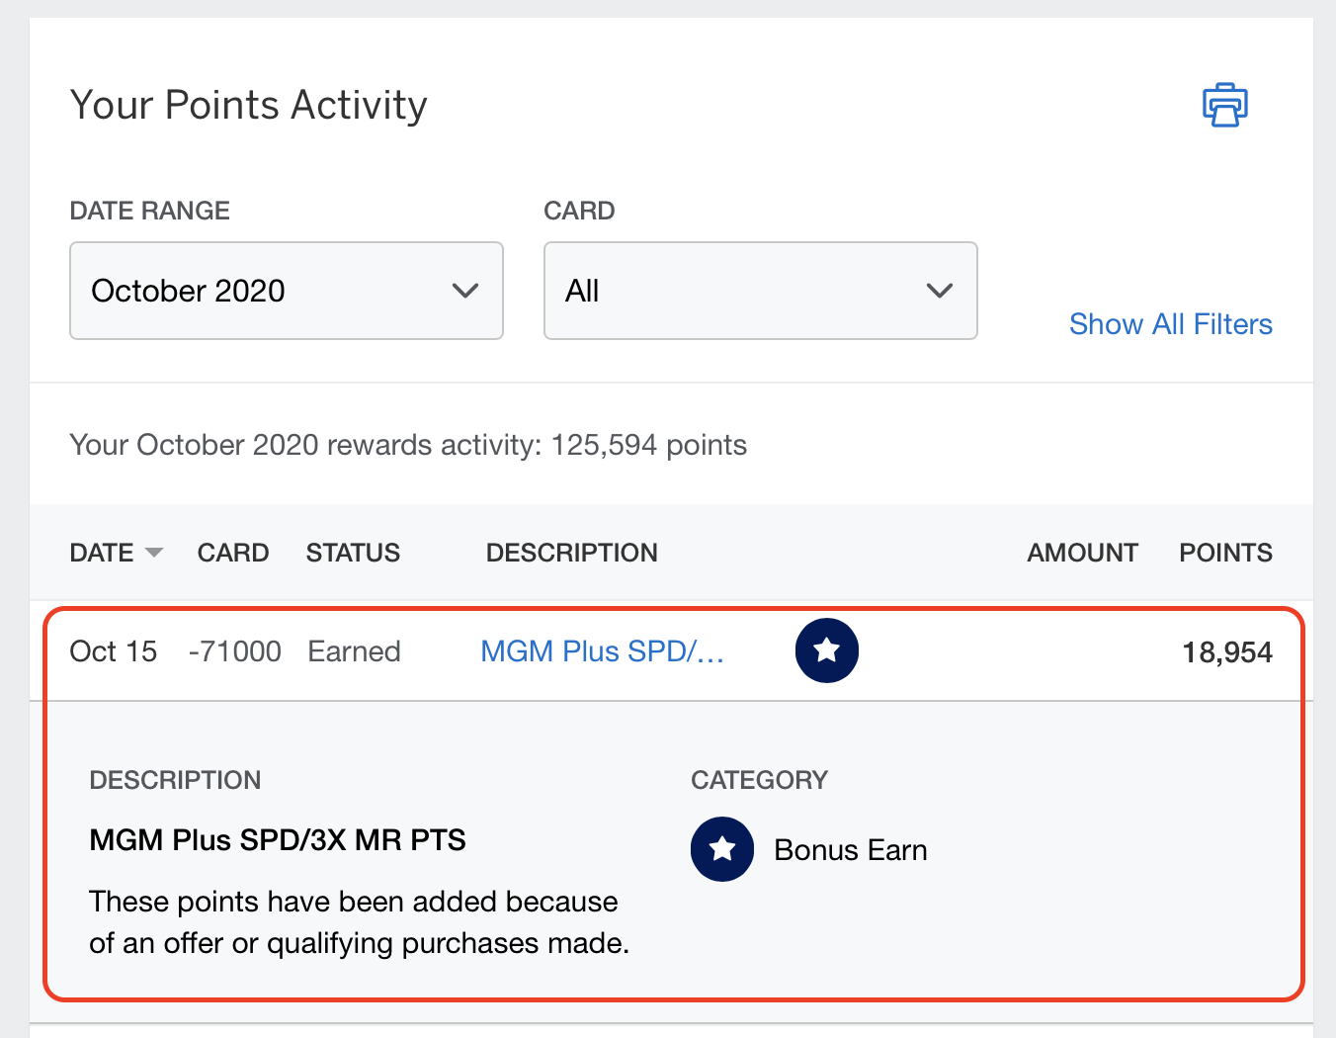
Task: Click the MGM Plus SPD/3X MR PTS detail title
Action: point(278,840)
